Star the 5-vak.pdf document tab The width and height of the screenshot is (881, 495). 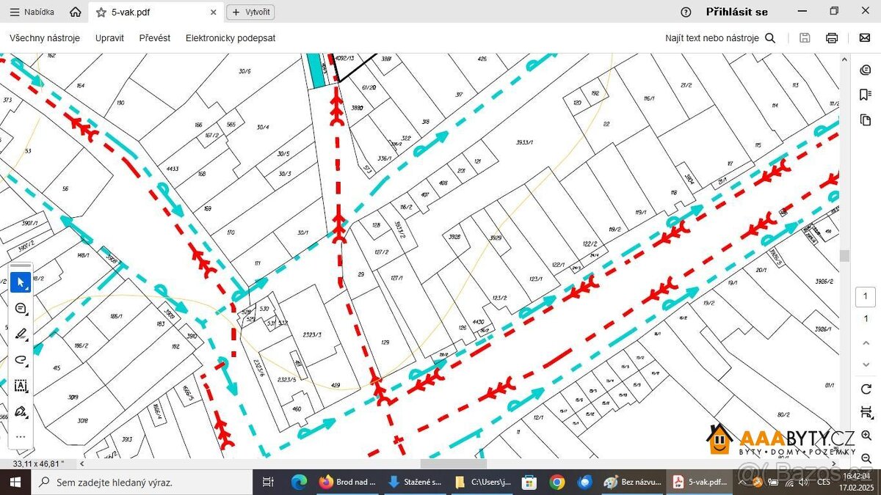(101, 12)
